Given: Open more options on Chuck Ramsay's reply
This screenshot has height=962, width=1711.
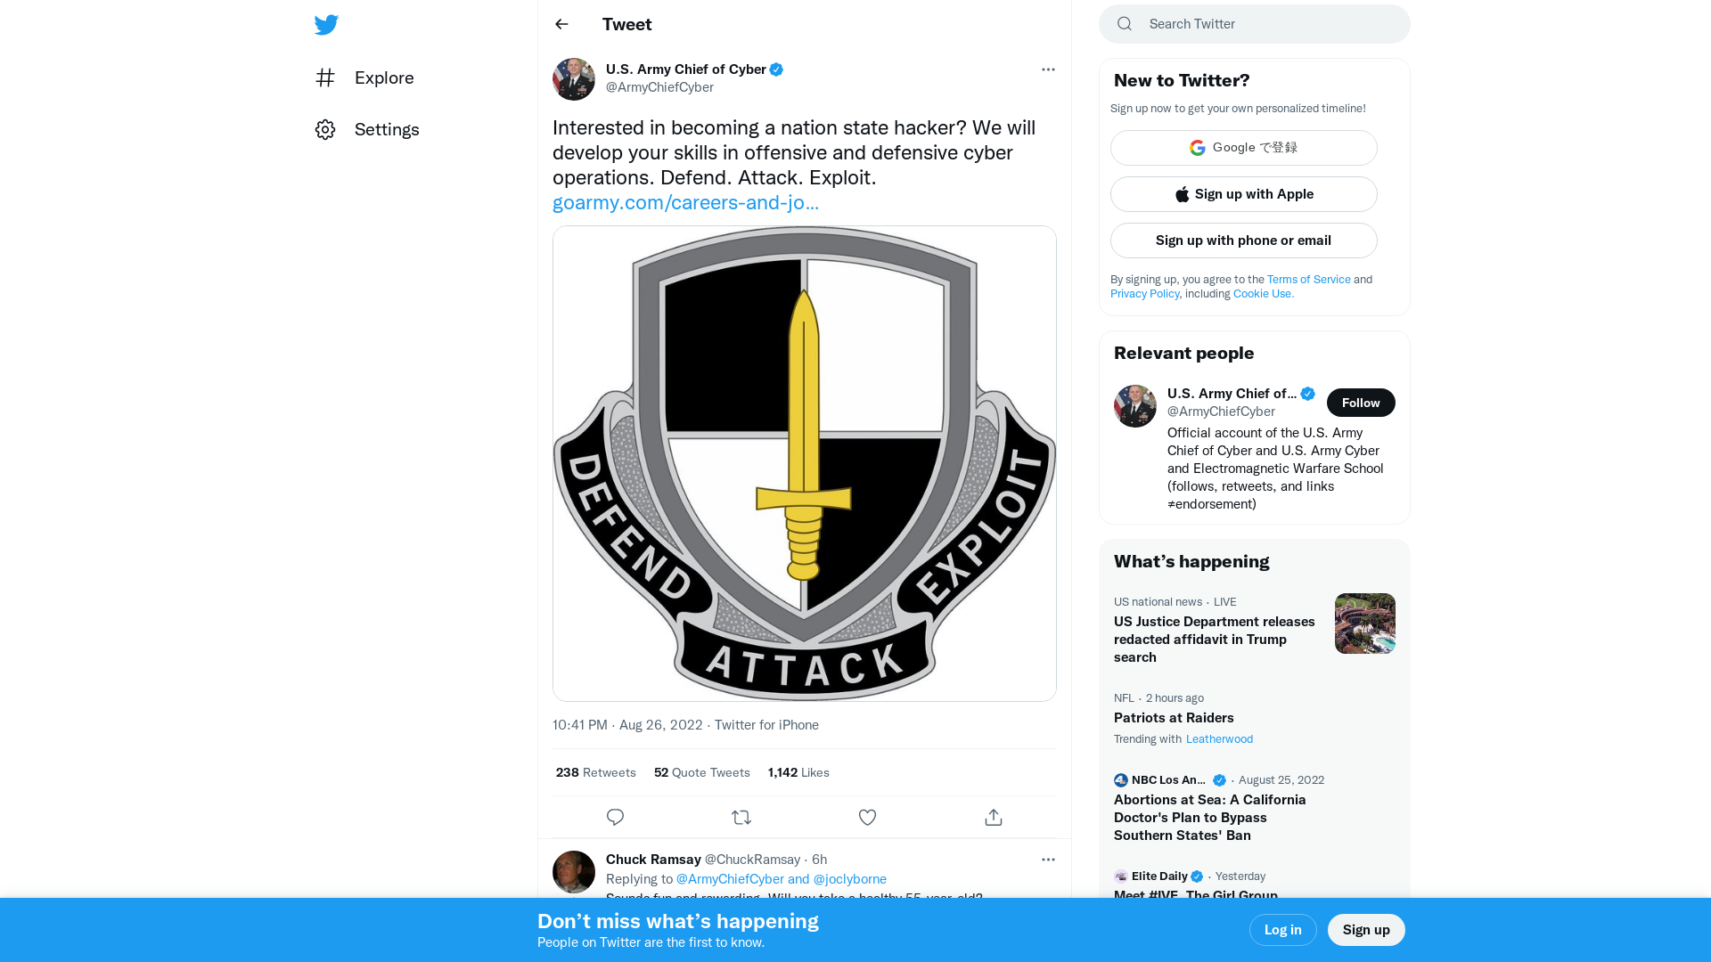Looking at the screenshot, I should (1048, 860).
